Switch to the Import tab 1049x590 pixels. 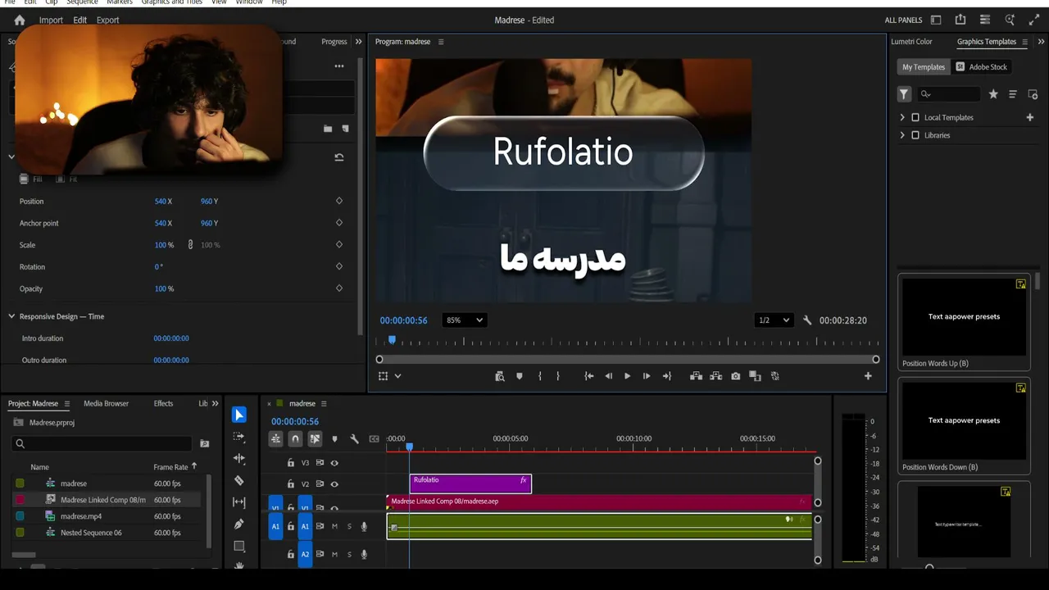point(51,20)
